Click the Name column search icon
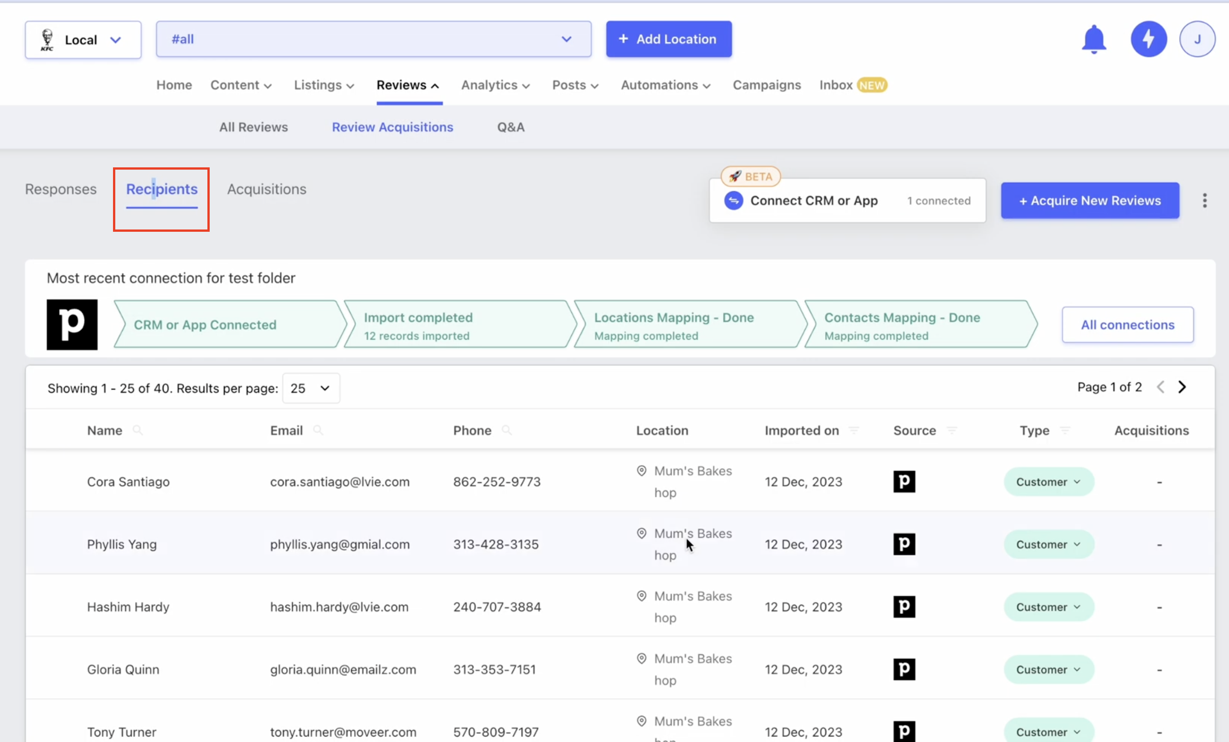 coord(138,430)
